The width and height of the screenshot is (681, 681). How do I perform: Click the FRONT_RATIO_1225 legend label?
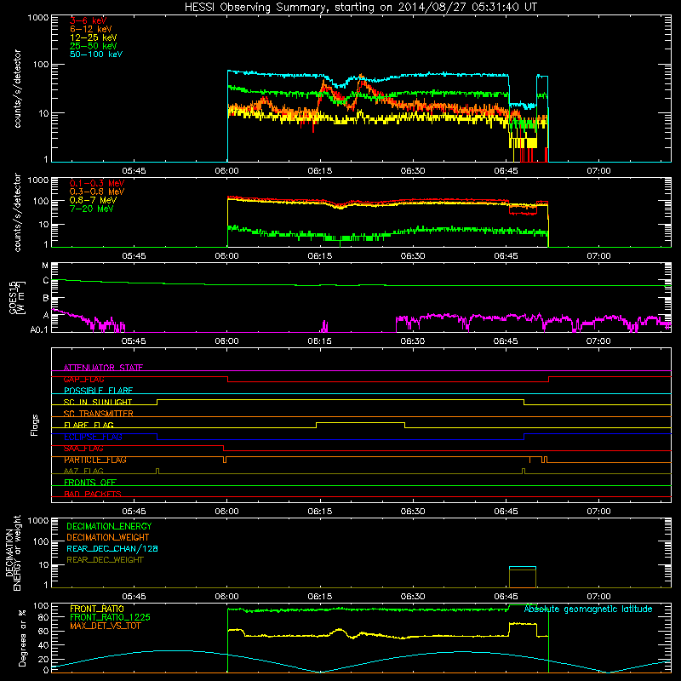tap(111, 617)
